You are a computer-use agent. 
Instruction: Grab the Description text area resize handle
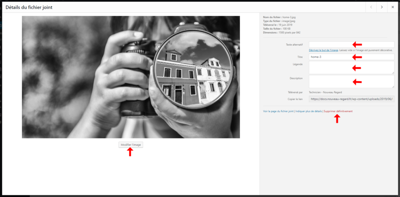click(393, 86)
